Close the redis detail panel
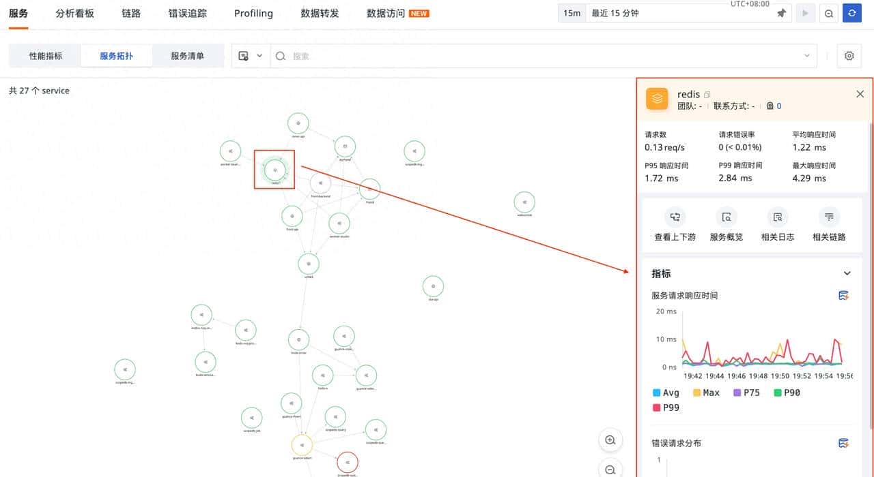 click(860, 95)
